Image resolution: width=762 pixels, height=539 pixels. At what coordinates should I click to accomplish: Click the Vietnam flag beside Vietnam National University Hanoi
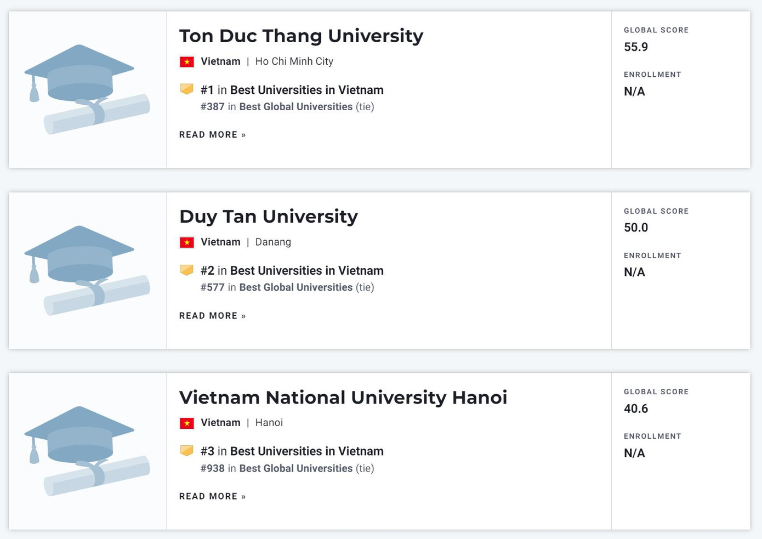click(x=187, y=423)
